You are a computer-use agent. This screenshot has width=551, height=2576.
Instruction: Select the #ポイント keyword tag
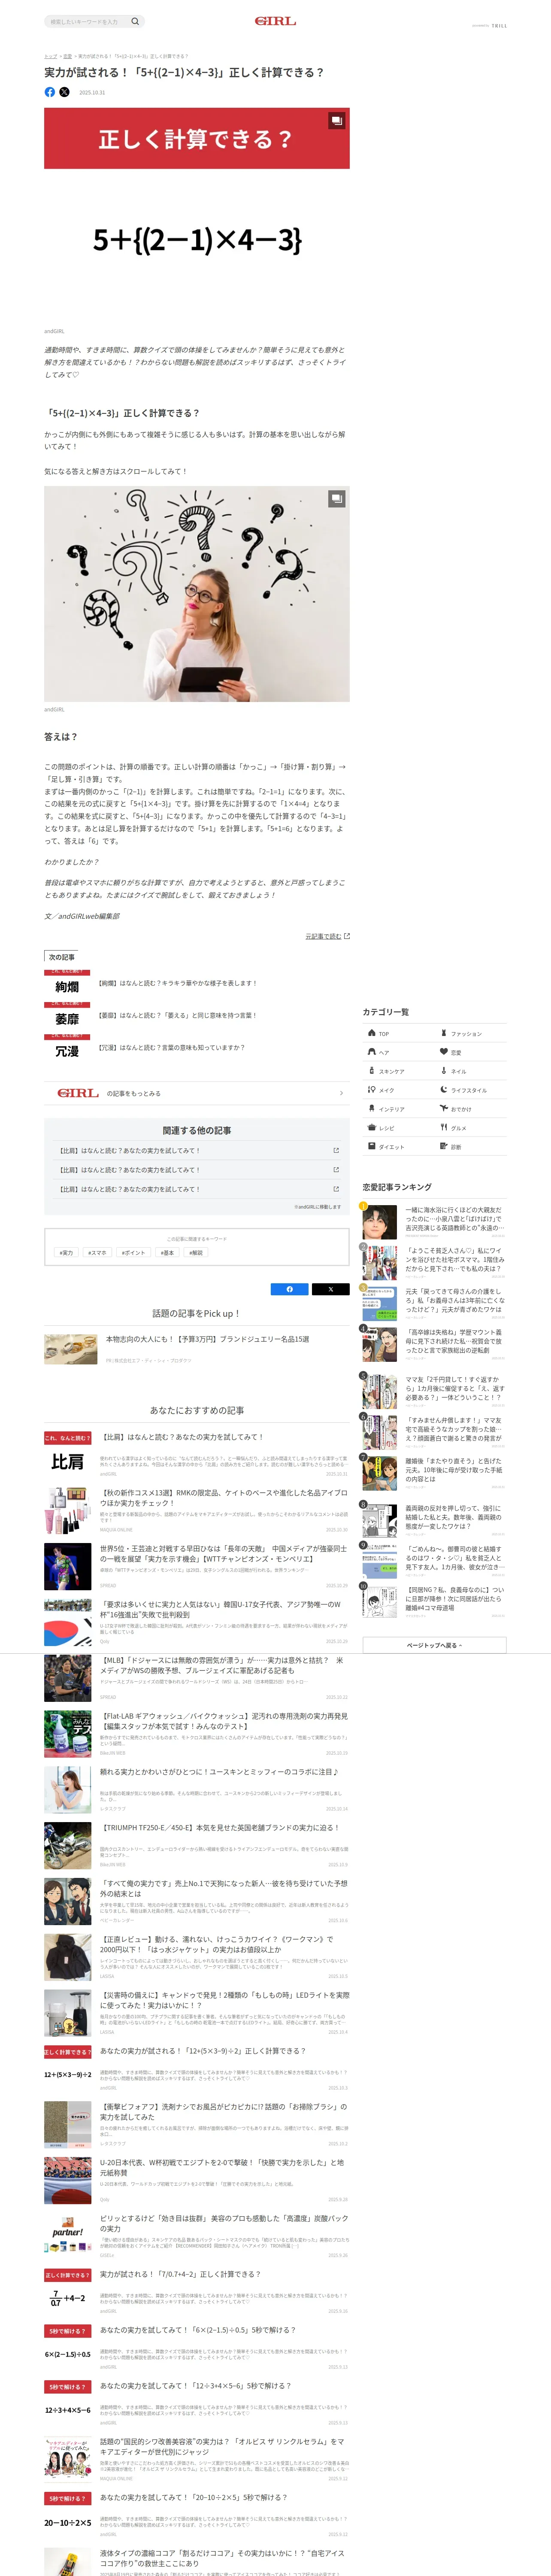click(133, 1252)
